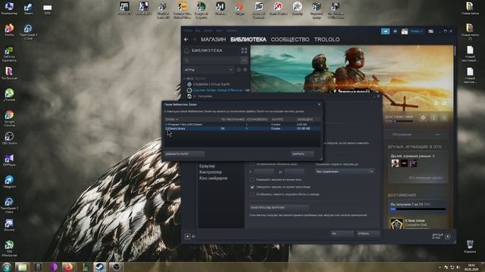485x272 pixels.
Task: Click ОЧИСТИТЬ КЭШ ЗАГРУЗКИ button
Action: tap(280, 208)
